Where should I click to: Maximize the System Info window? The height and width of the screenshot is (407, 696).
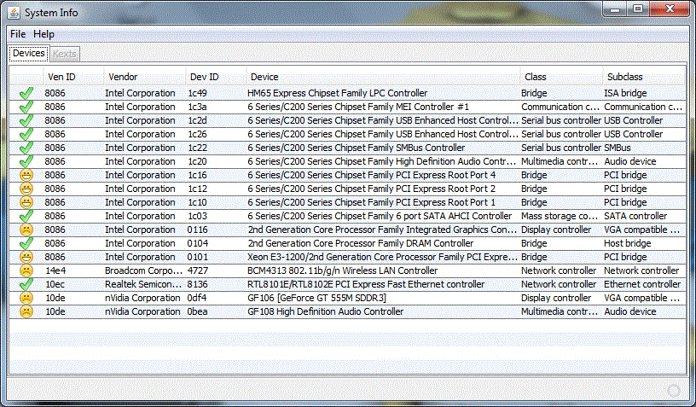tap(638, 9)
